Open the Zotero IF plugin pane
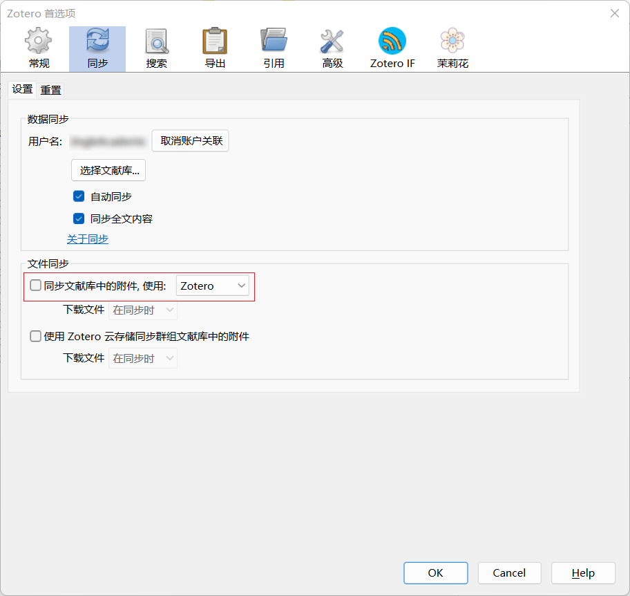The height and width of the screenshot is (596, 630). click(392, 48)
